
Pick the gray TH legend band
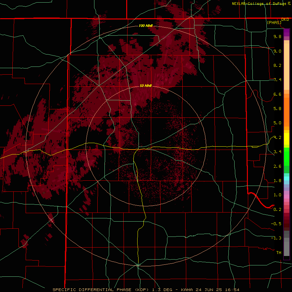[286, 249]
